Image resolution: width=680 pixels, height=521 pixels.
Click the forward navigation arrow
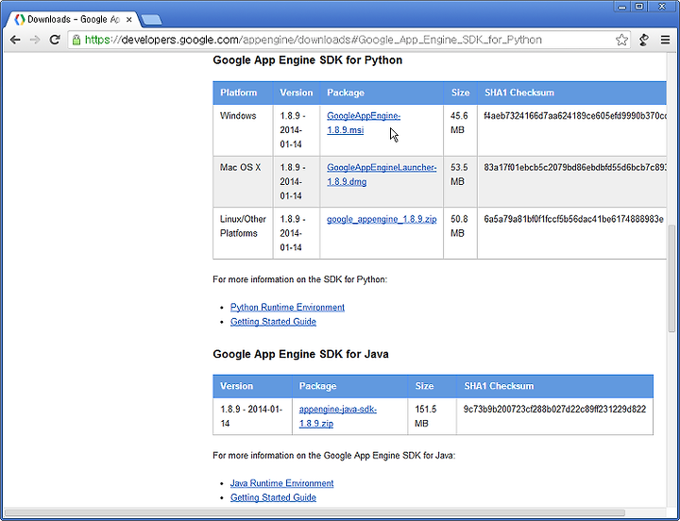[35, 40]
